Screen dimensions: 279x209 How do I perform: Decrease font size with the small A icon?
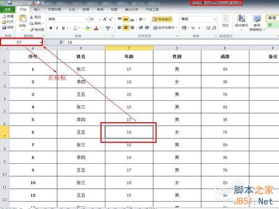pyautogui.click(x=111, y=19)
